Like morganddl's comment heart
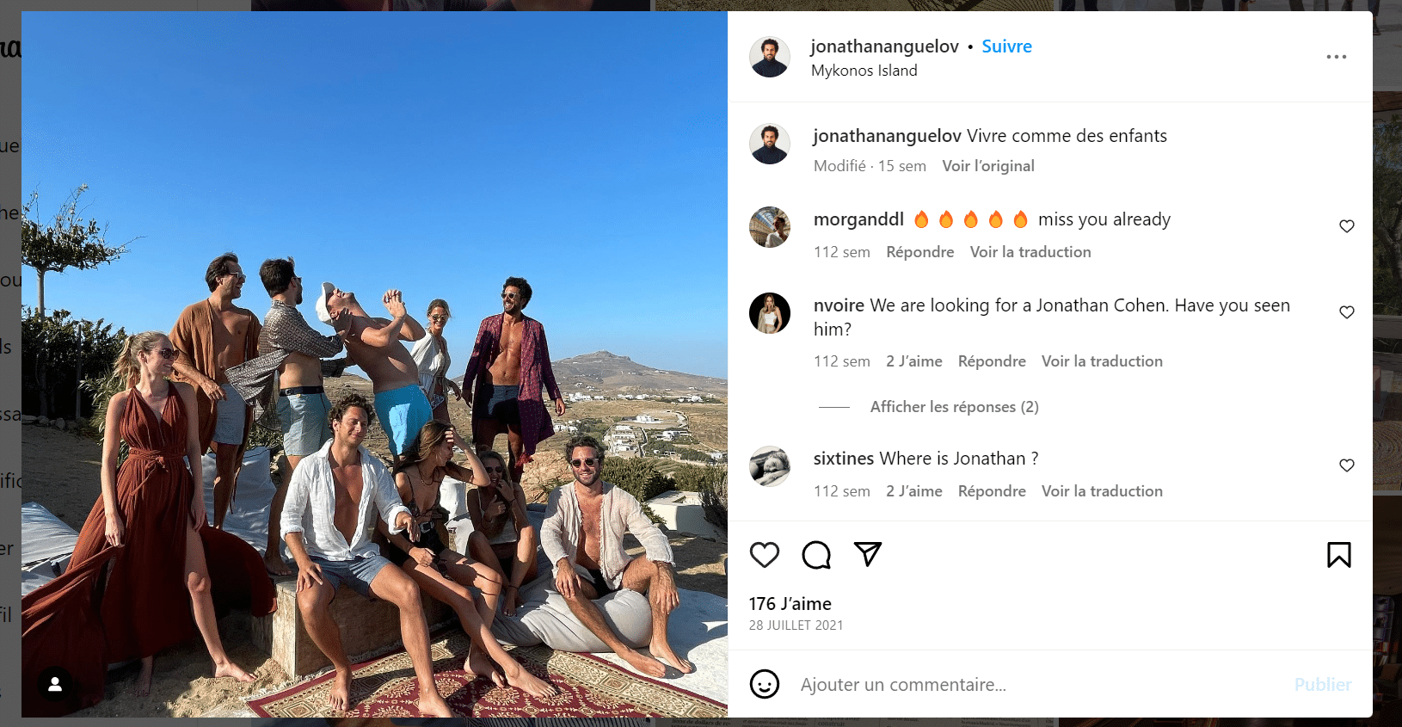This screenshot has height=727, width=1402. click(x=1346, y=225)
